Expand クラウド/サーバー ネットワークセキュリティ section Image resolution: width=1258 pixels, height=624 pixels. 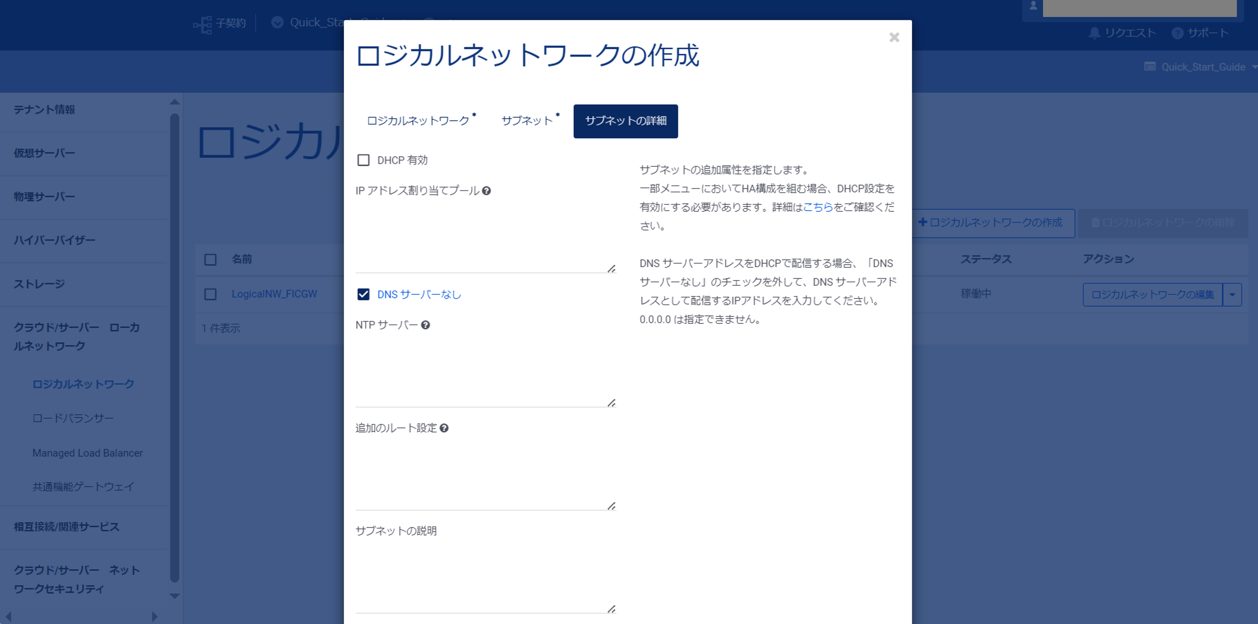pos(77,579)
